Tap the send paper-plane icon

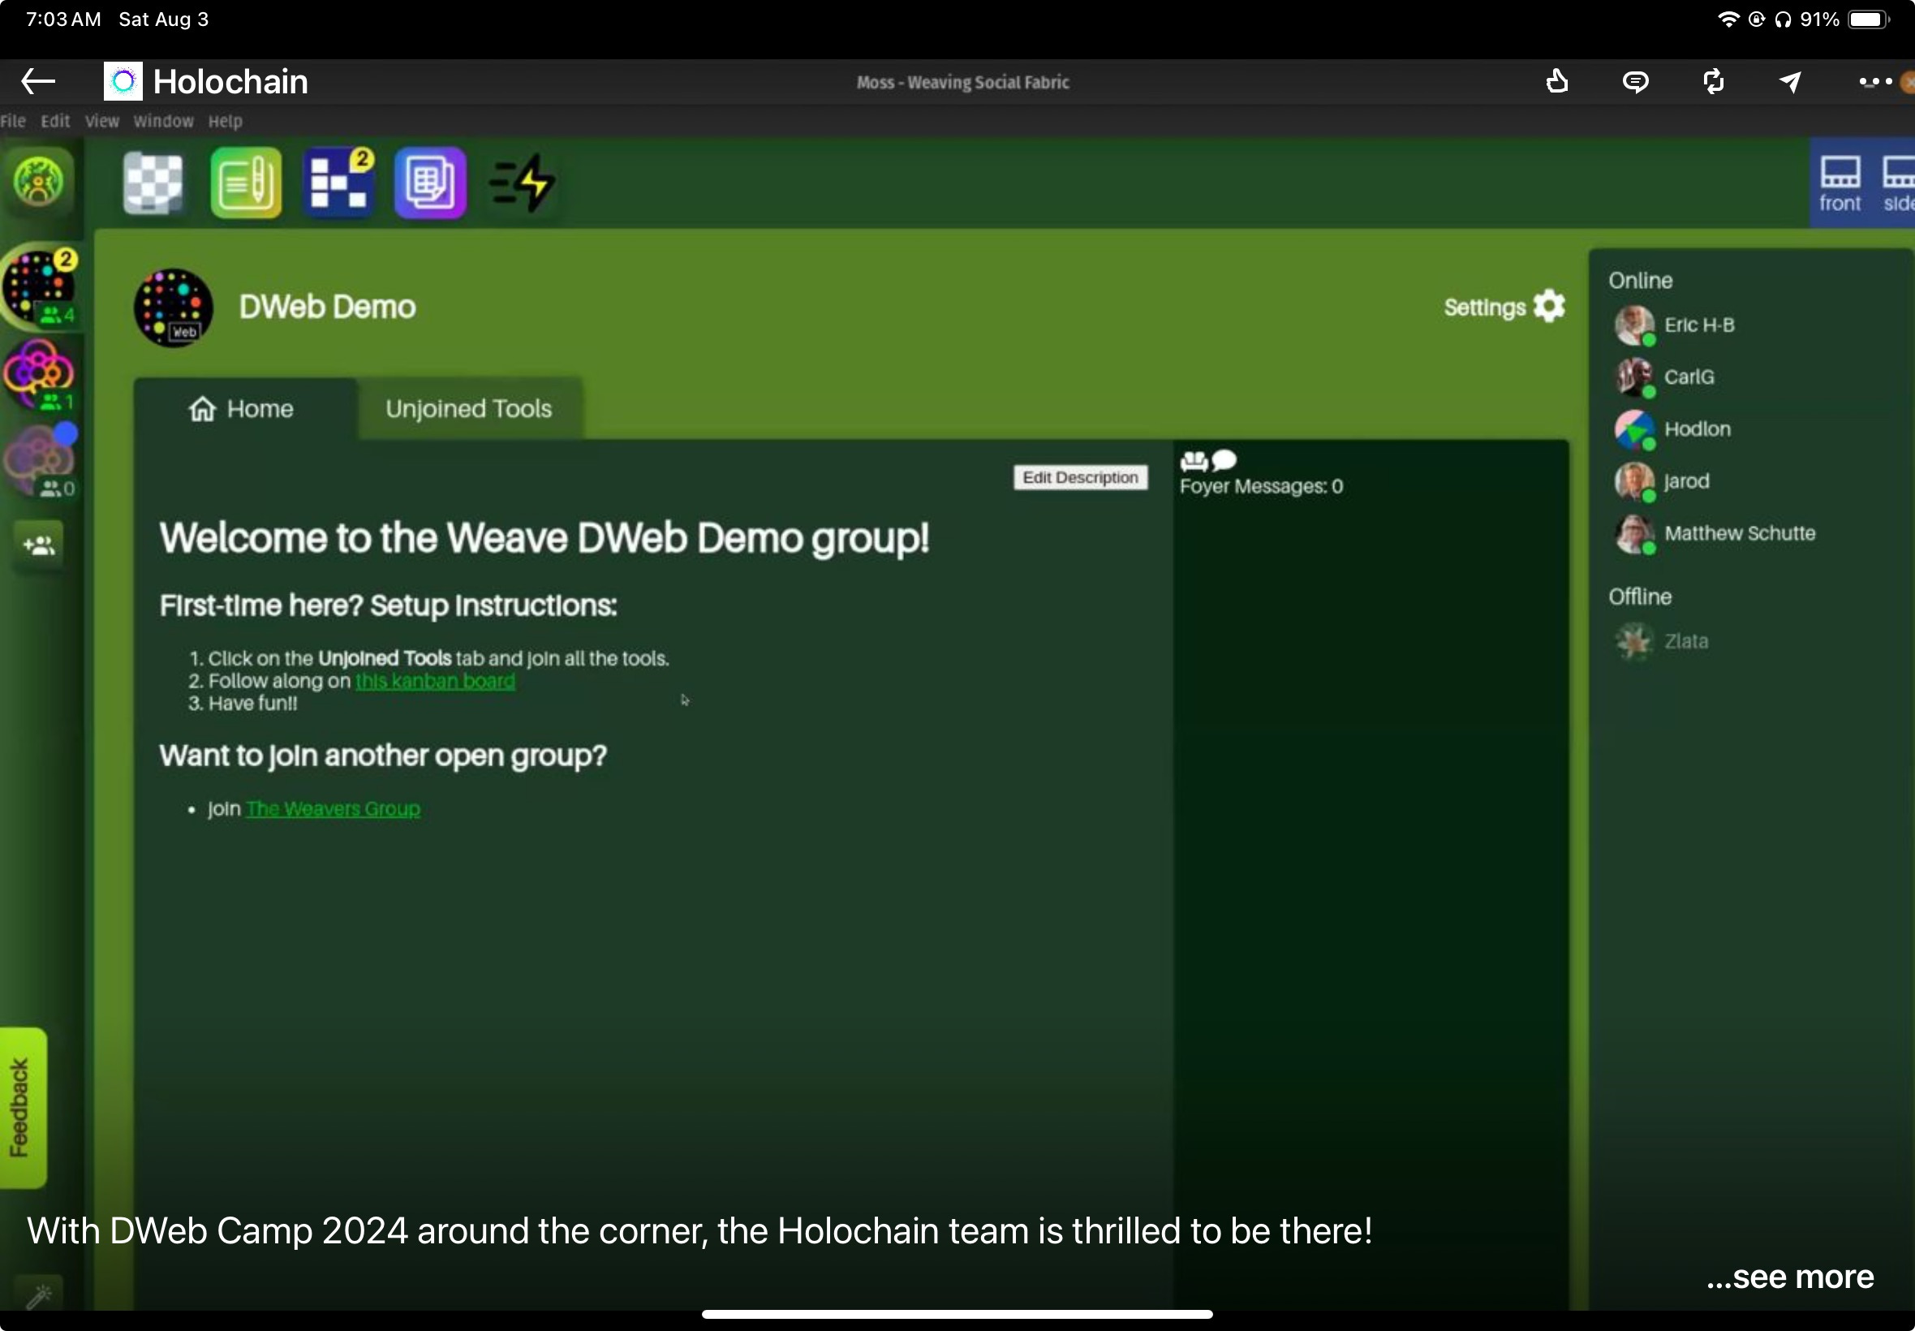[x=1790, y=82]
